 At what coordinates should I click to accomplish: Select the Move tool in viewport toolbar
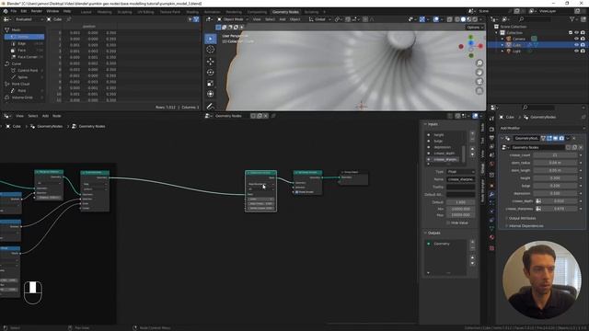pyautogui.click(x=211, y=62)
